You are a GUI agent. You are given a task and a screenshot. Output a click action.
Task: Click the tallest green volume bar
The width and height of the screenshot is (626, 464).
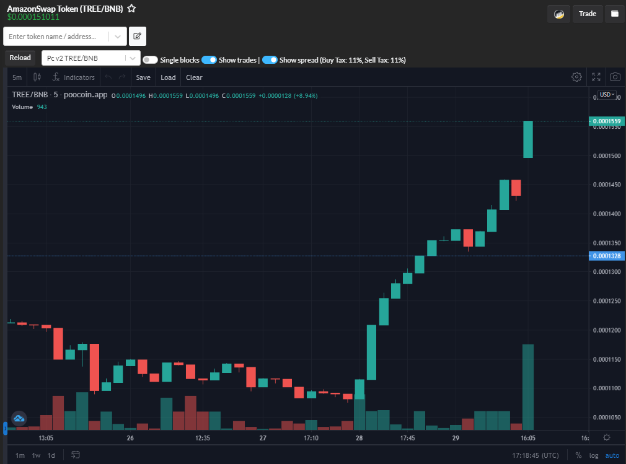[x=528, y=387]
